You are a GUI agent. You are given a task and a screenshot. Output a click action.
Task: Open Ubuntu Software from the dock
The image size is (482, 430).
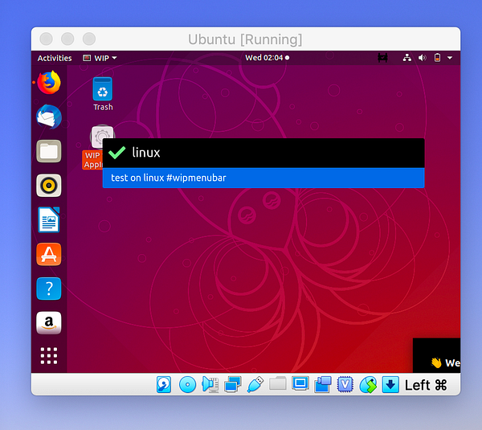pyautogui.click(x=49, y=254)
